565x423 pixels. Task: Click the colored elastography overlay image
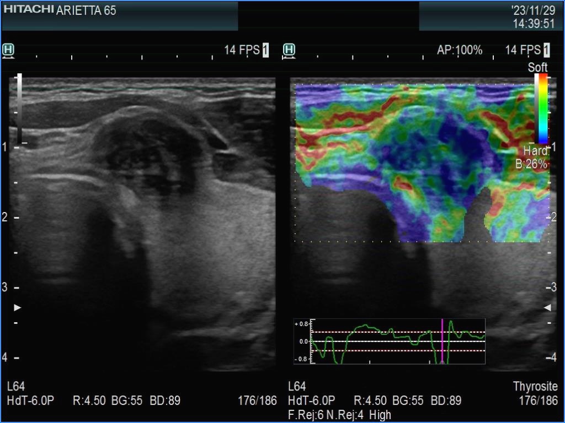pos(422,163)
